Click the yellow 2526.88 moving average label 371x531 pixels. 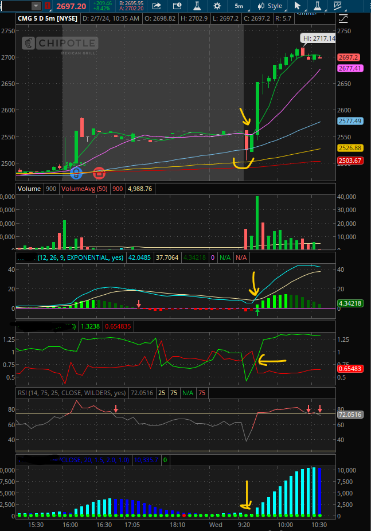(350, 148)
